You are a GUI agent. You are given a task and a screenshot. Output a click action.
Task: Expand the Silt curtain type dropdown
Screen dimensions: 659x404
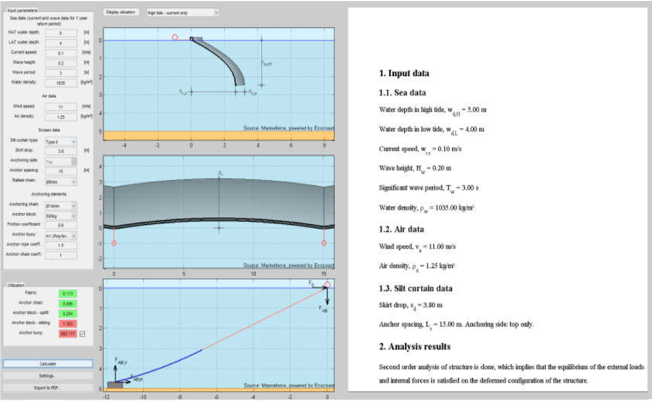[x=61, y=141]
